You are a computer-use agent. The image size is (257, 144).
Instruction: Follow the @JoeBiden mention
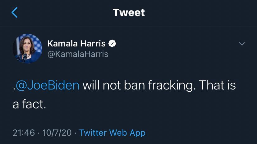click(x=47, y=85)
